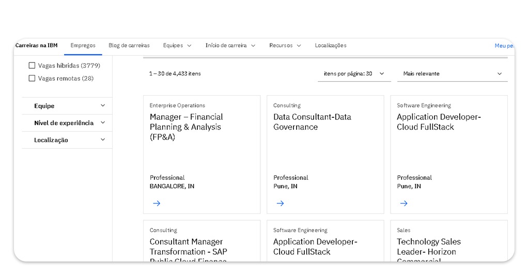
Task: Open Data Consultant-Data Governance job title
Action: click(x=312, y=122)
